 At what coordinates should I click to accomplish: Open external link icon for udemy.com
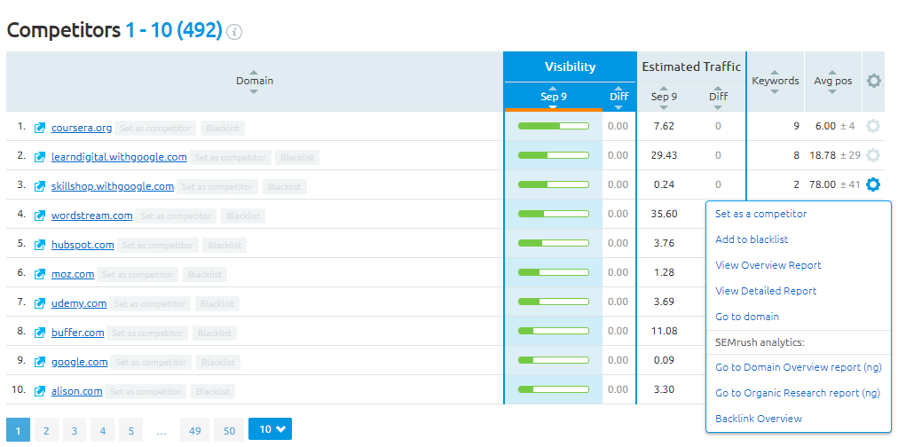click(40, 303)
